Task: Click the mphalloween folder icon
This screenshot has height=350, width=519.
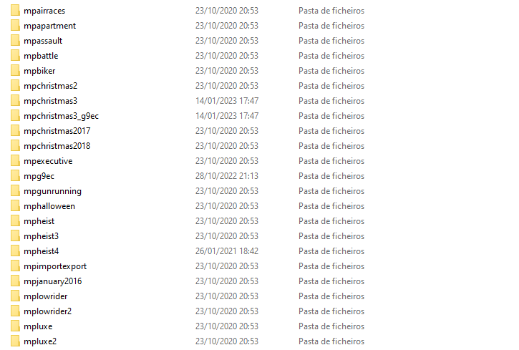Action: (15, 206)
